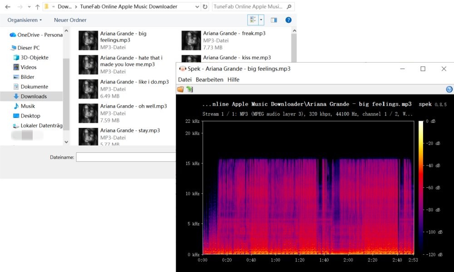Viewport: 454px width, 272px height.
Task: Refresh the folder view
Action: click(205, 7)
